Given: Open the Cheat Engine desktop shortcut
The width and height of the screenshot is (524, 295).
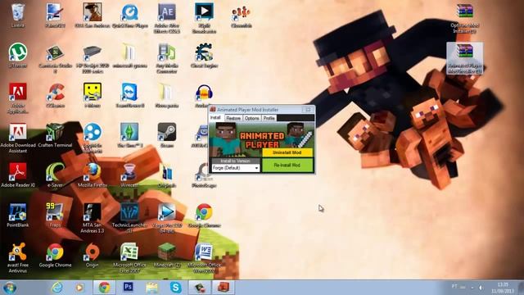Looking at the screenshot, I should point(204,56).
